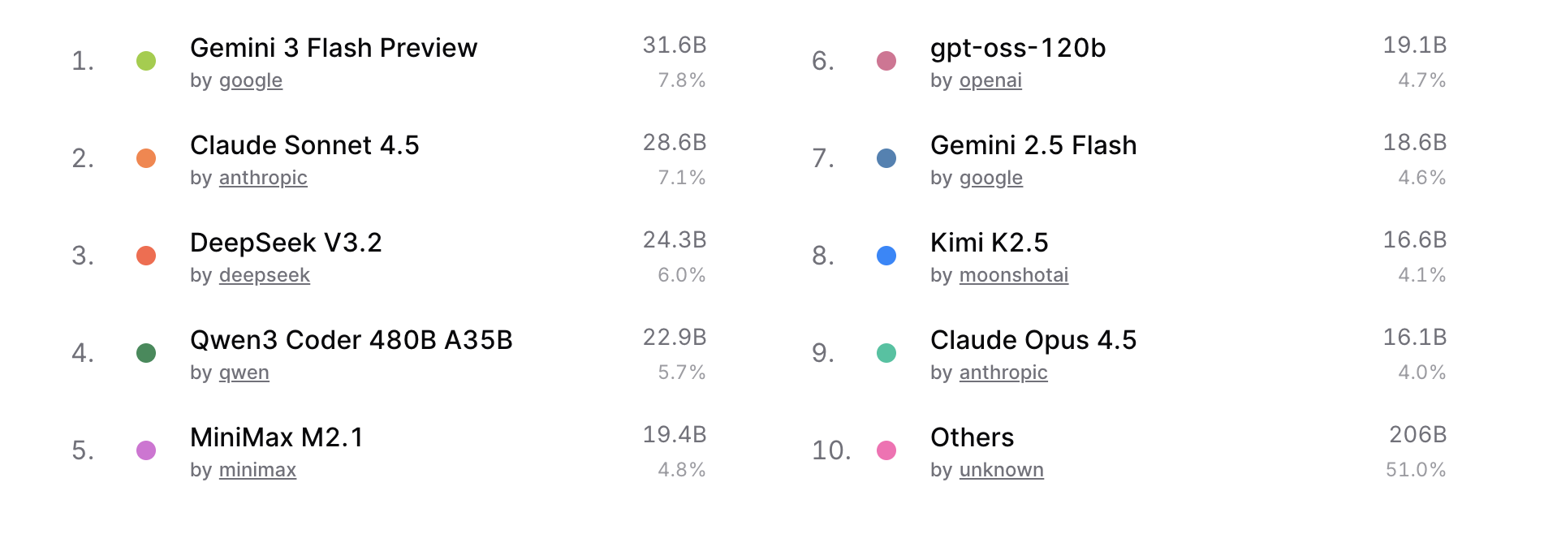This screenshot has height=534, width=1544.
Task: Click the dark green dot beside Qwen3 Coder
Action: tap(146, 353)
